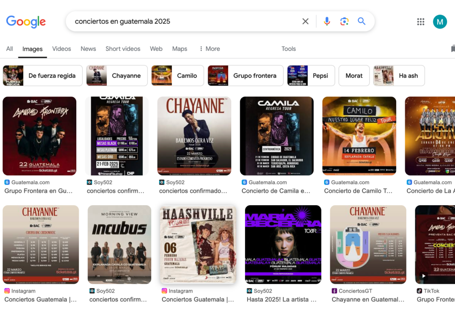The image size is (455, 311).
Task: Click 'Chayanne en Guatemal…' title
Action: 368,299
